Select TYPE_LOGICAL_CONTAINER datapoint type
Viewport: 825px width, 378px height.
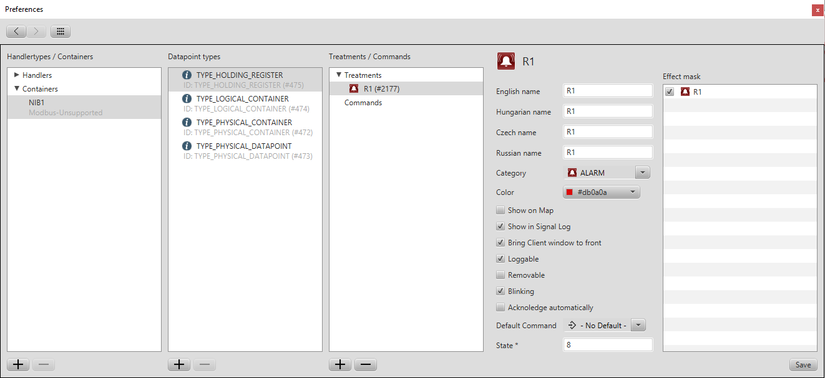(x=242, y=99)
